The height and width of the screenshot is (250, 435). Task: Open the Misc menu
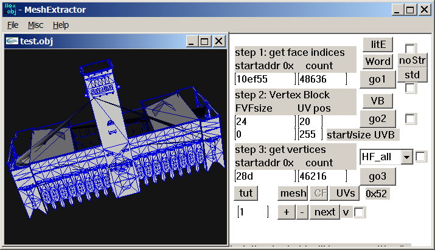point(35,25)
